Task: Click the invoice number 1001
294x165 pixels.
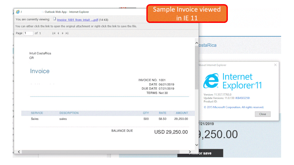Action: (x=162, y=80)
